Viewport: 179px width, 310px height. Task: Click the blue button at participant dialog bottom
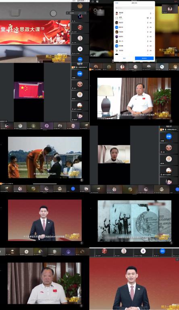pyautogui.click(x=144, y=58)
